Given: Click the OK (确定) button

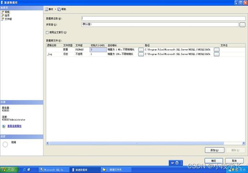Looking at the screenshot, I should point(214,161).
